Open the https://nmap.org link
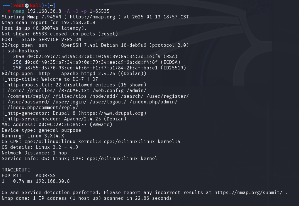Viewport: 299px width, 206px height. pos(92,17)
